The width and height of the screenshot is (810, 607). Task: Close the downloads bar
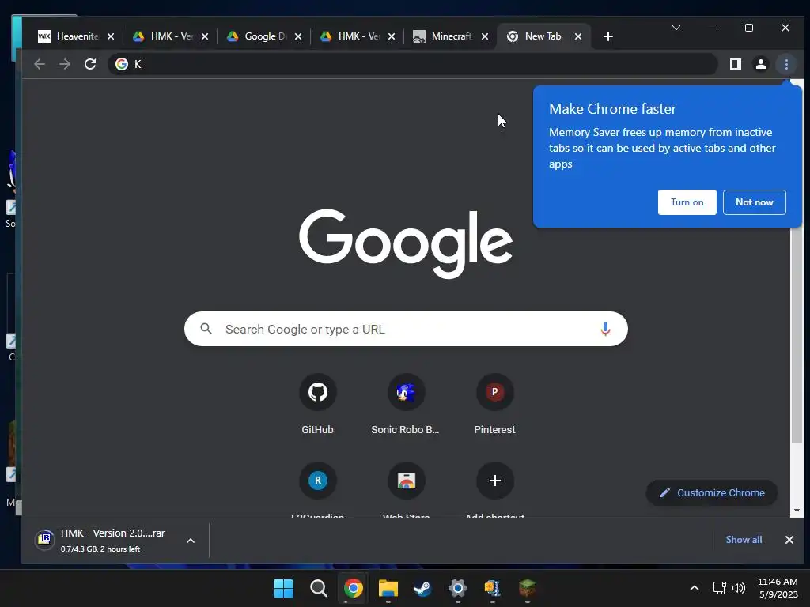tap(789, 540)
